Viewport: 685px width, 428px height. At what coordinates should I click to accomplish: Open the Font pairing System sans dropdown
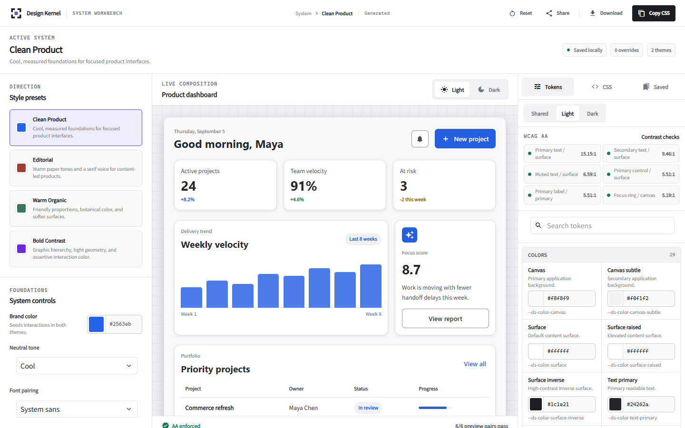click(77, 409)
